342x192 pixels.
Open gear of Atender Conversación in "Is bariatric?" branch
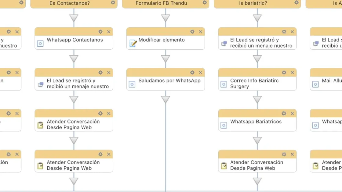tap(284, 154)
